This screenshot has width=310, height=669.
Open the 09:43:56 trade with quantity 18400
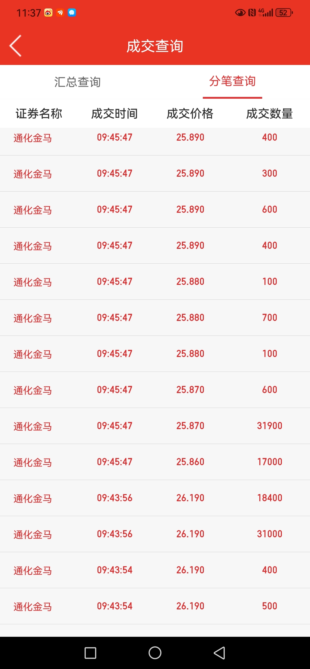155,498
